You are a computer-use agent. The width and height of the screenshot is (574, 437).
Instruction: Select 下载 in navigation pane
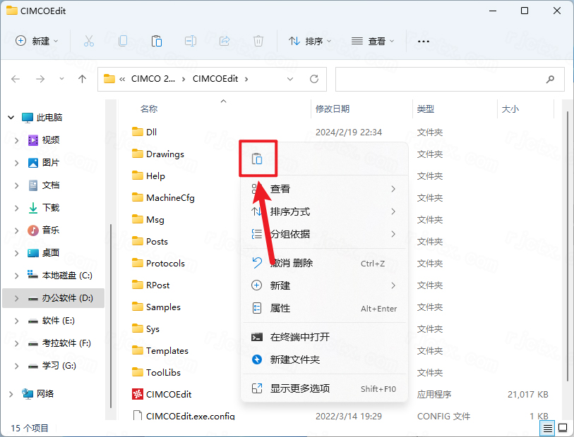(51, 208)
